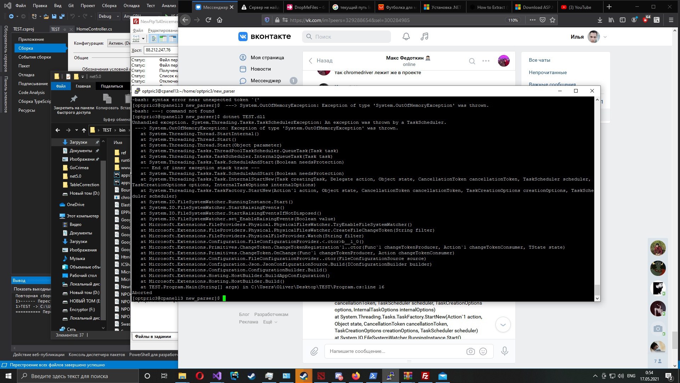Image resolution: width=680 pixels, height=383 pixels.
Task: Click the Firefox reload page icon
Action: tap(208, 20)
